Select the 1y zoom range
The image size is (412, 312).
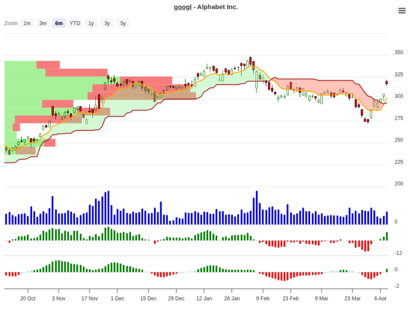point(91,23)
